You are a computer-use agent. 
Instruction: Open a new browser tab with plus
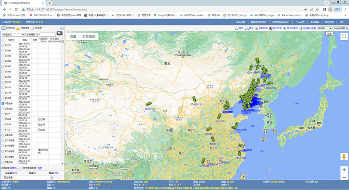coord(49,3)
